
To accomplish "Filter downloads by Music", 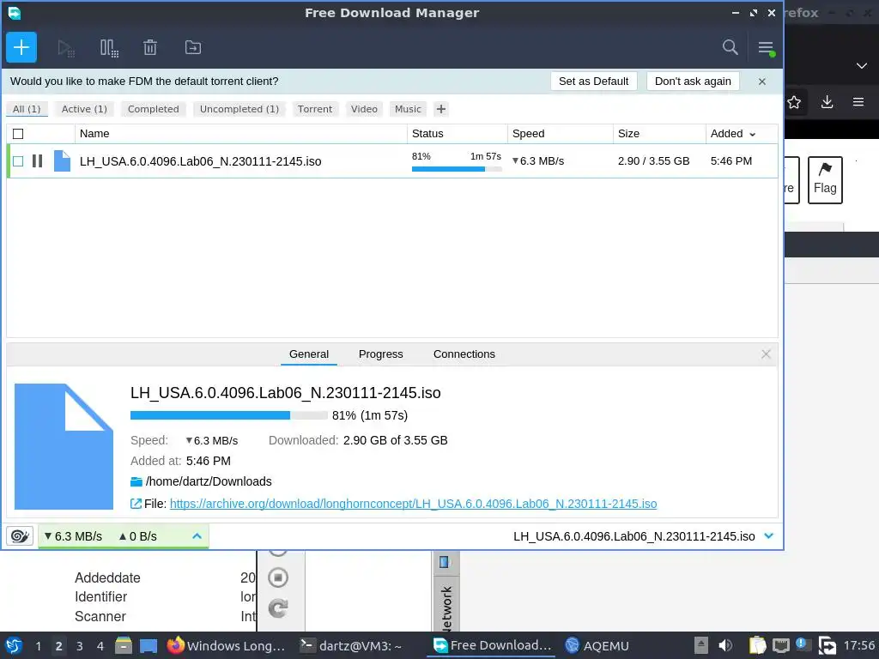I will [408, 109].
